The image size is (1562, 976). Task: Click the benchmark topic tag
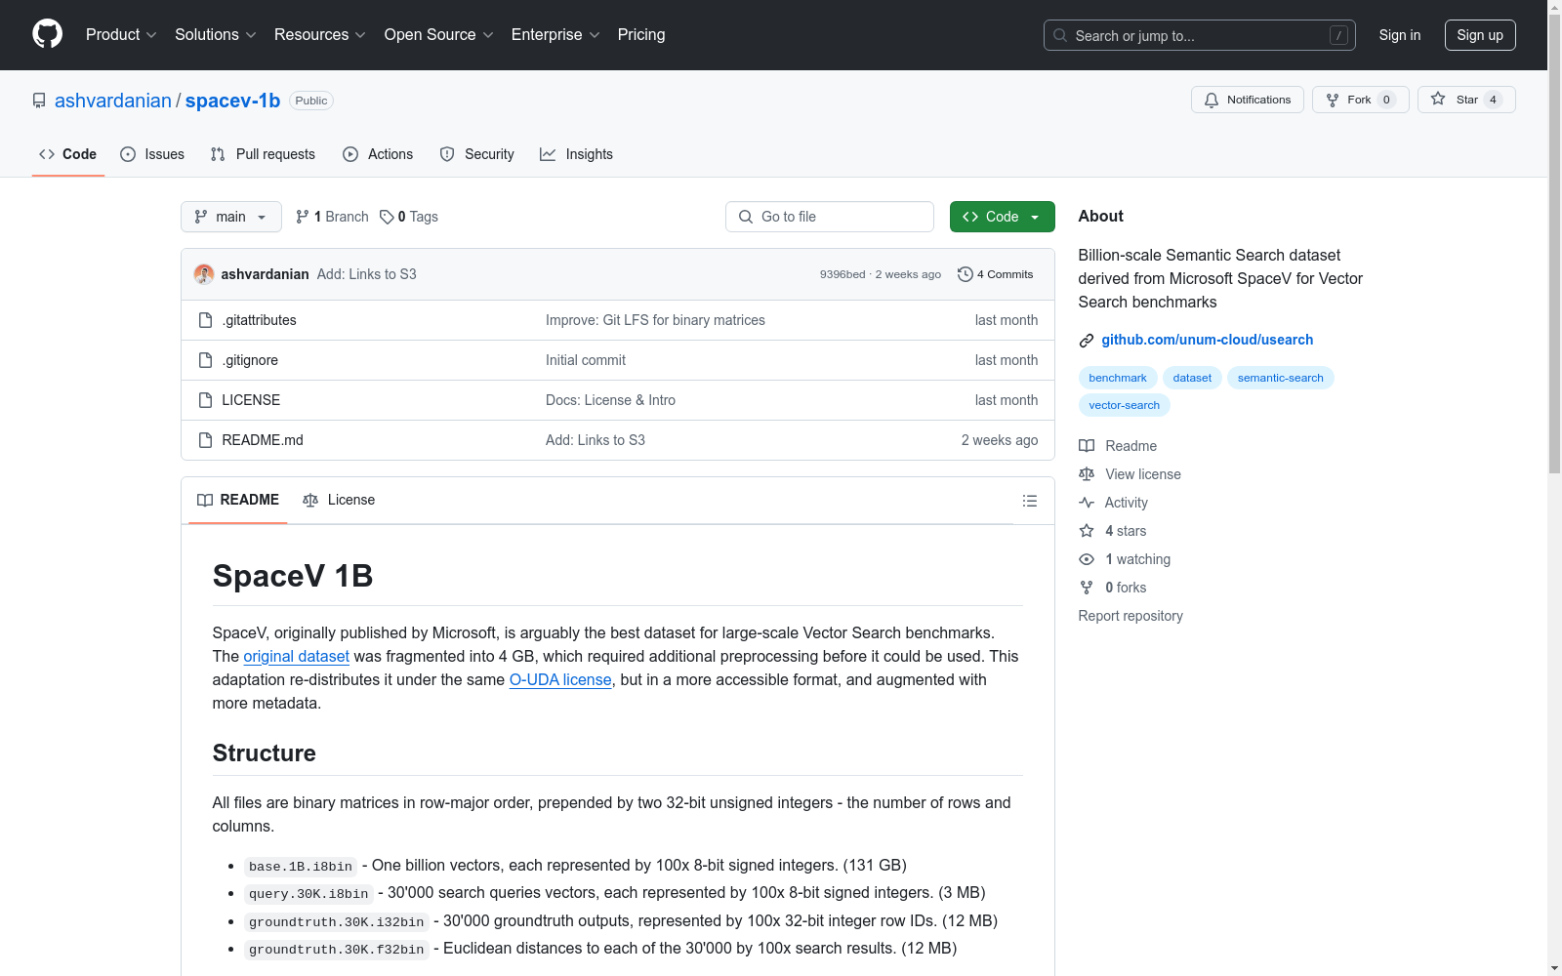(x=1118, y=378)
